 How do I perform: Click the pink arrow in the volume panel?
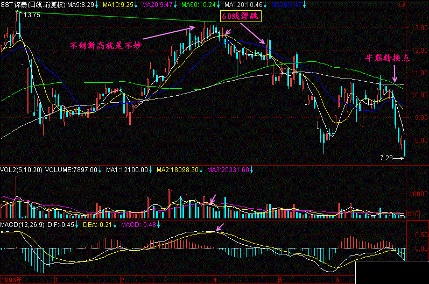214,199
